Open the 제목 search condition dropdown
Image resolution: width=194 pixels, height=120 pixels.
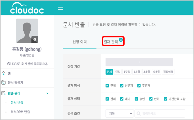[x=120, y=113]
